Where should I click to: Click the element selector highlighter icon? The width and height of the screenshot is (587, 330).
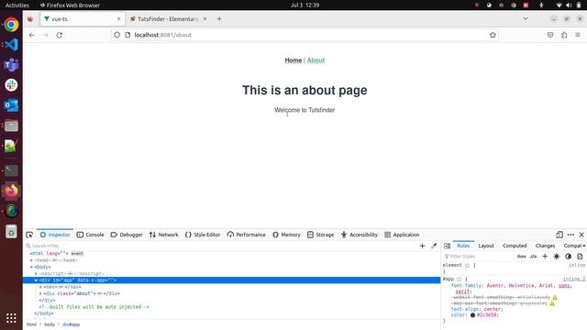(x=467, y=265)
